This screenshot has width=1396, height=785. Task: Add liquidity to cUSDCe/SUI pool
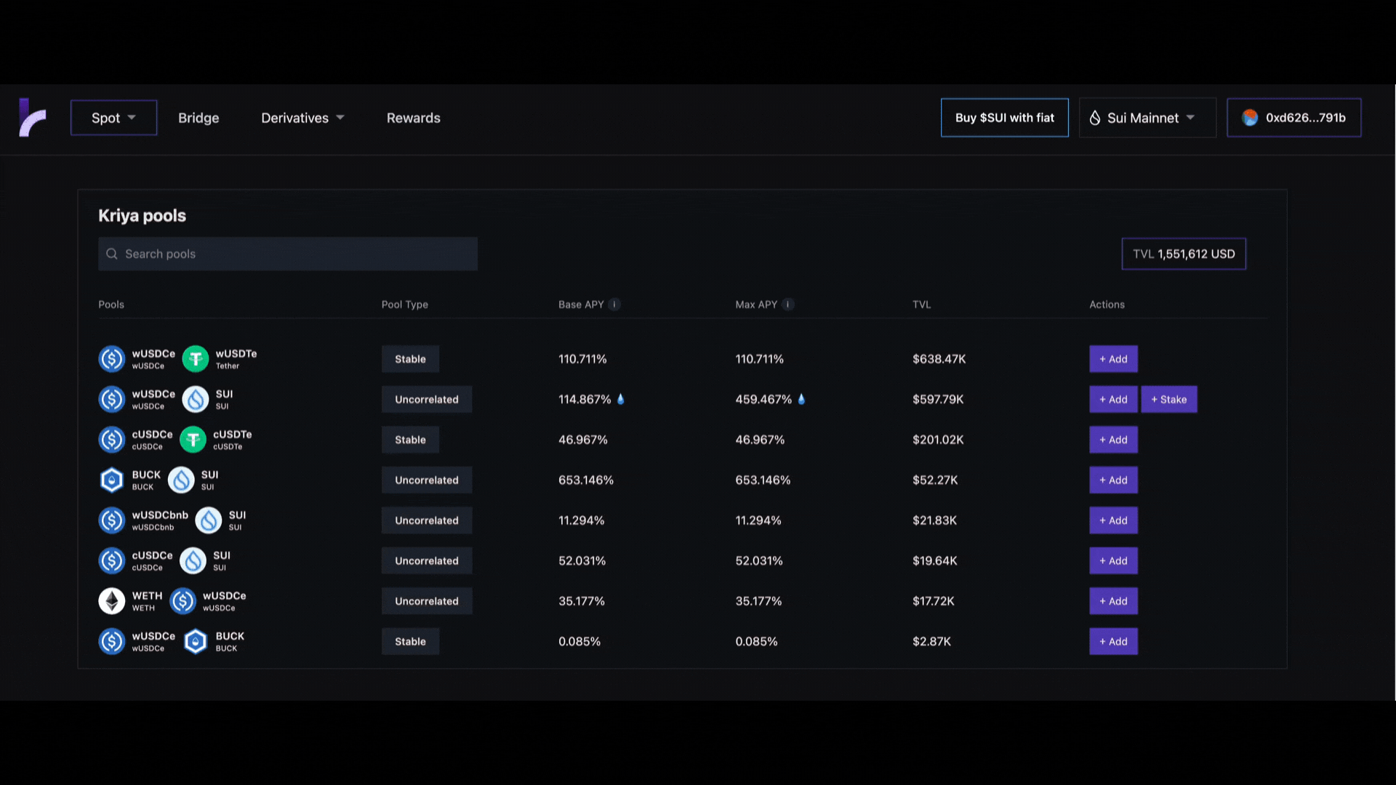[x=1113, y=560]
